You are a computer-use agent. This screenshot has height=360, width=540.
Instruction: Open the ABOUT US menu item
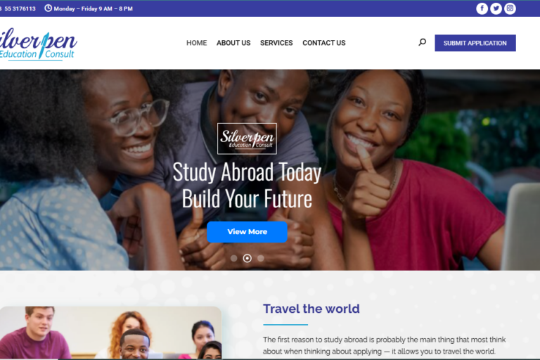pos(233,43)
